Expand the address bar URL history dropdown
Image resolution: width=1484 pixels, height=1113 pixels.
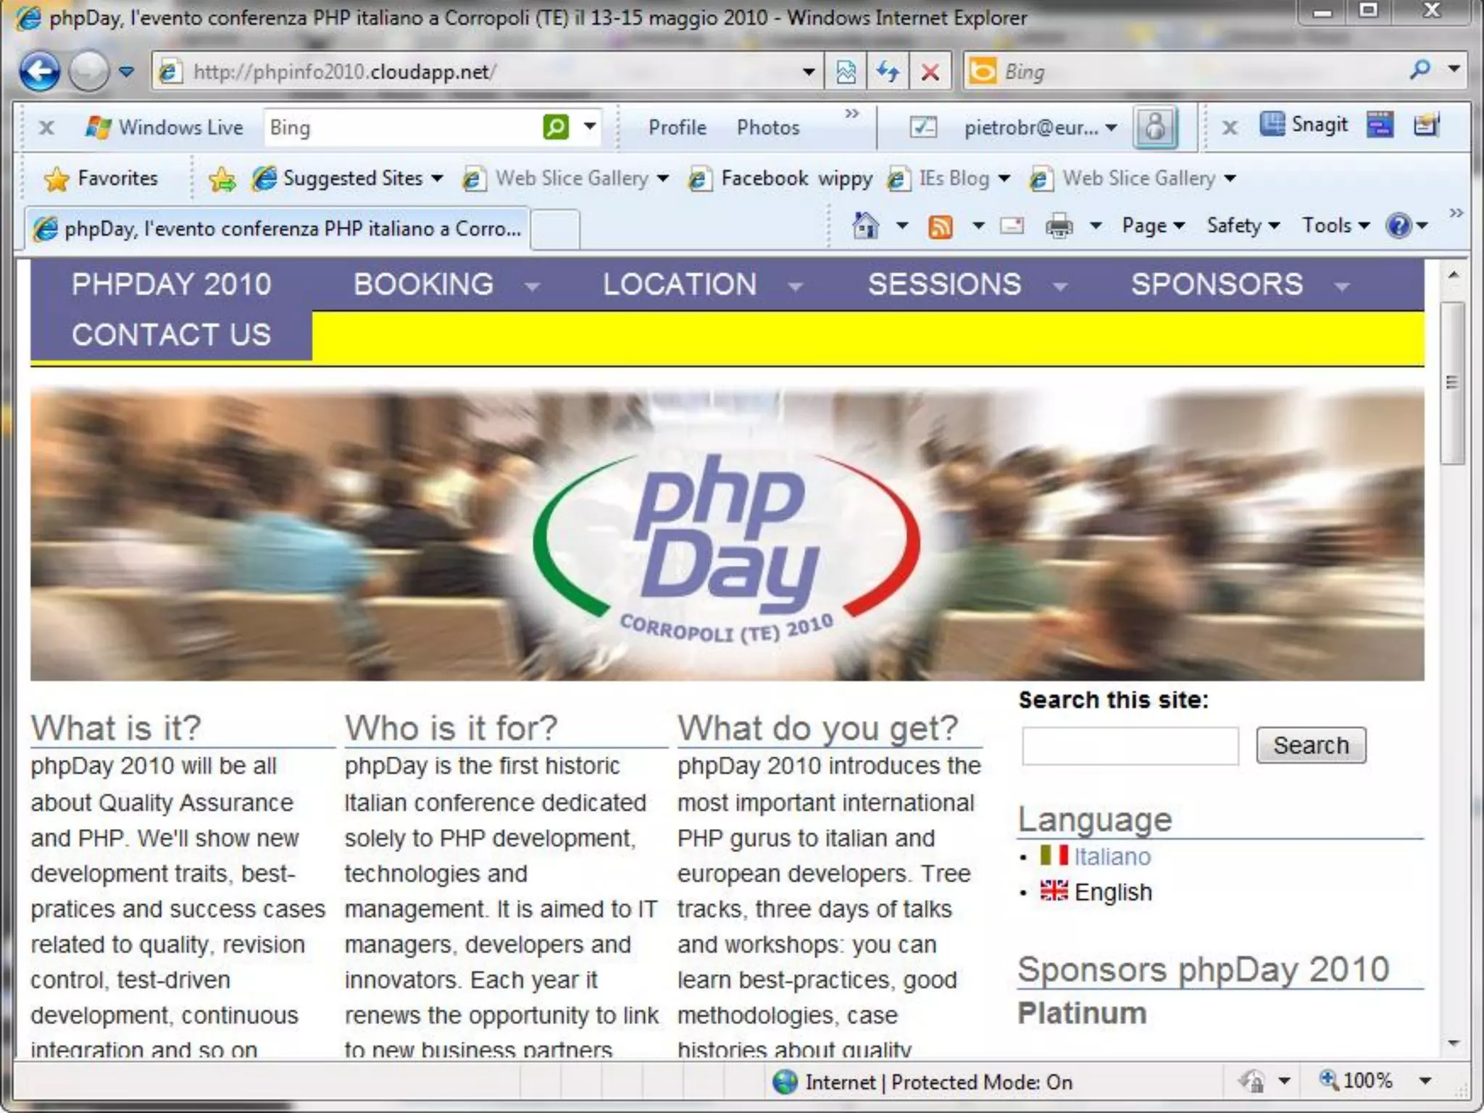click(x=808, y=72)
